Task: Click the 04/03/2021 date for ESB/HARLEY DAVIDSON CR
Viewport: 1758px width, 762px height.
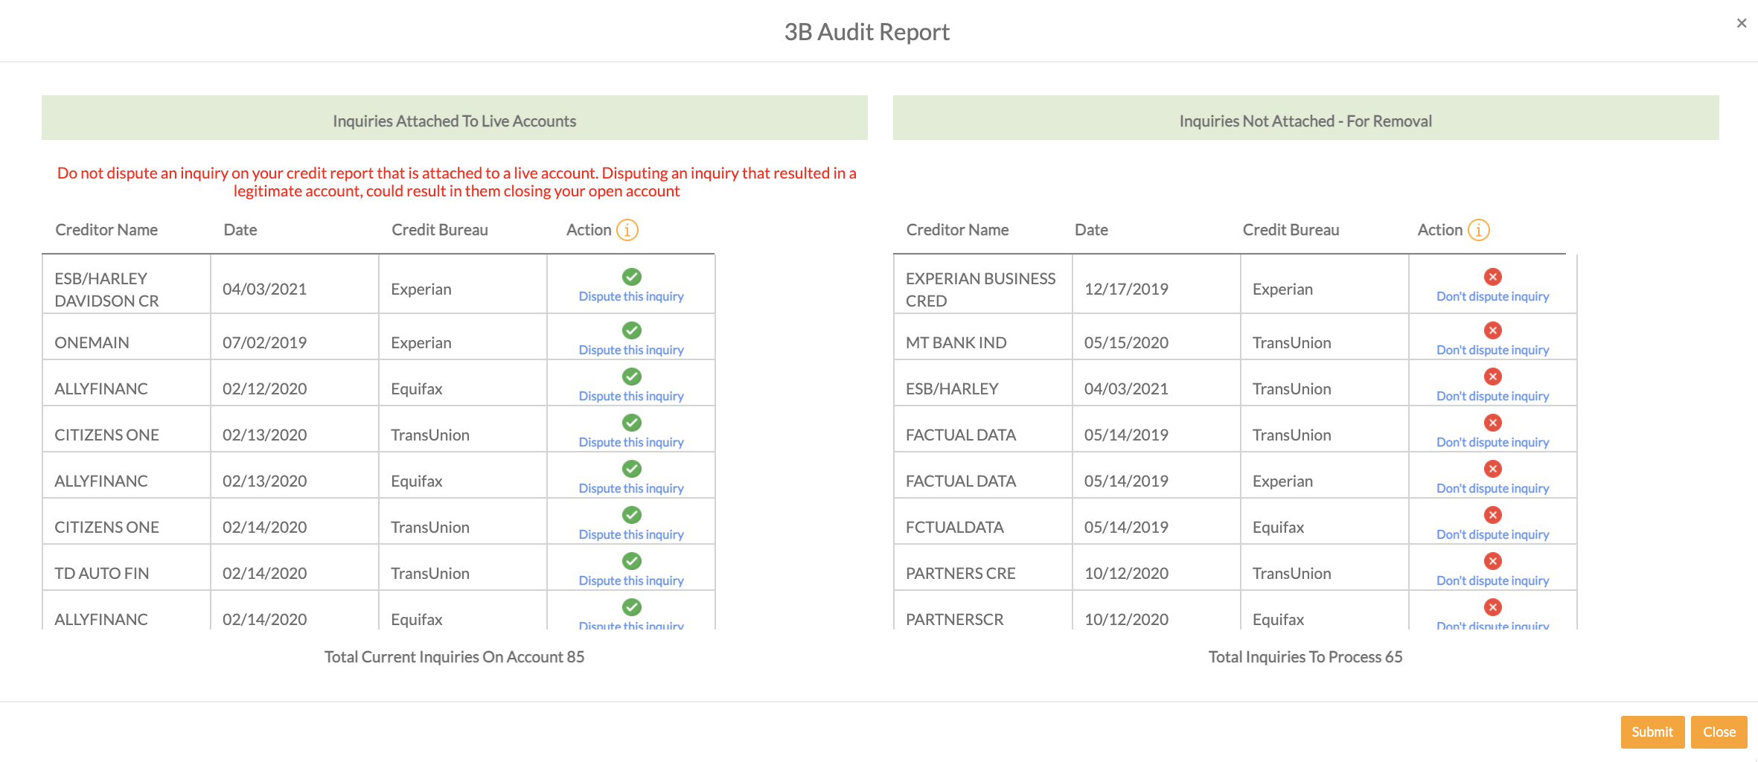Action: [x=295, y=284]
